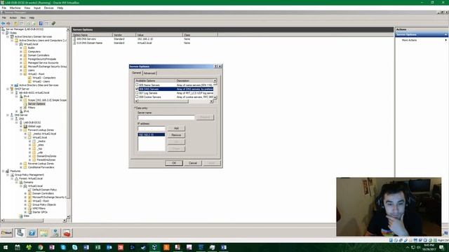
Task: Click the guest Start button
Action: (x=6, y=233)
